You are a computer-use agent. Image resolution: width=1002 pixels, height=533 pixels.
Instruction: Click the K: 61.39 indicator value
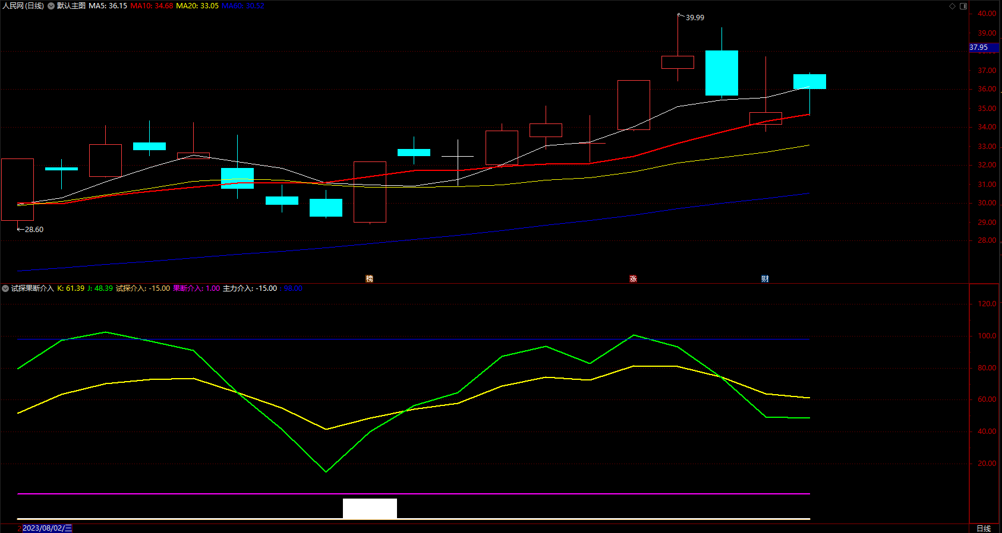(x=71, y=288)
